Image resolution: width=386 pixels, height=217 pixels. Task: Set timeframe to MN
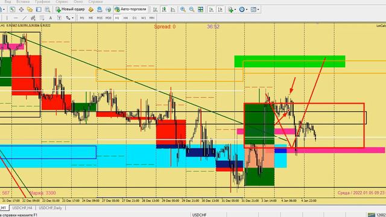[x=152, y=18]
